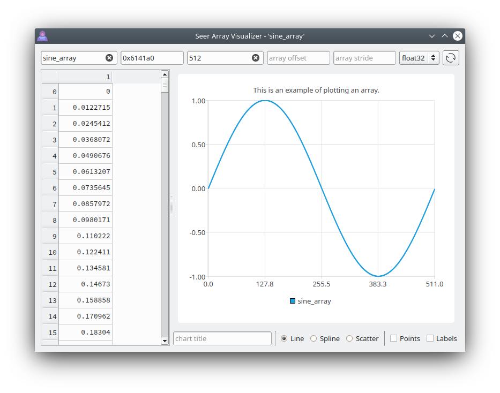Click the scrollbar down arrow in table
Image resolution: width=500 pixels, height=393 pixels.
tap(165, 341)
